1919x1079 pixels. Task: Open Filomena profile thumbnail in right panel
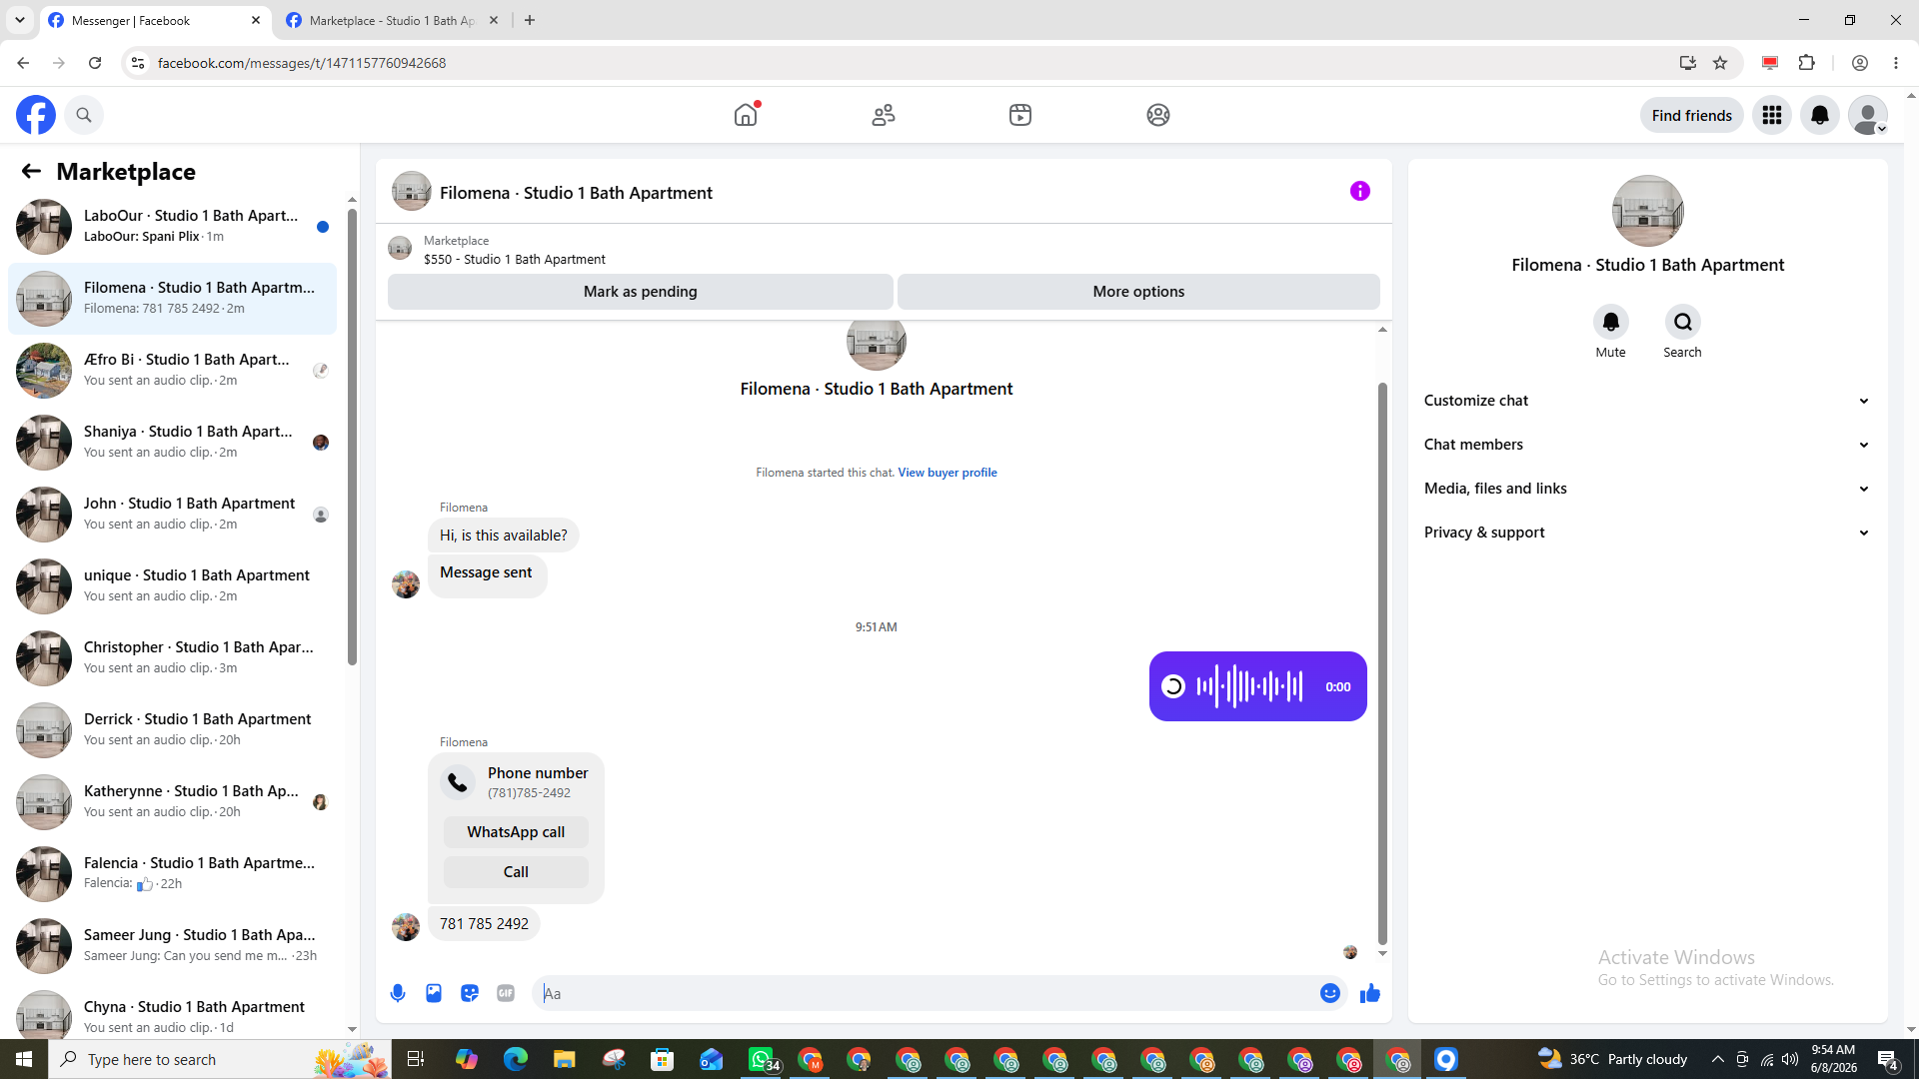click(1647, 211)
